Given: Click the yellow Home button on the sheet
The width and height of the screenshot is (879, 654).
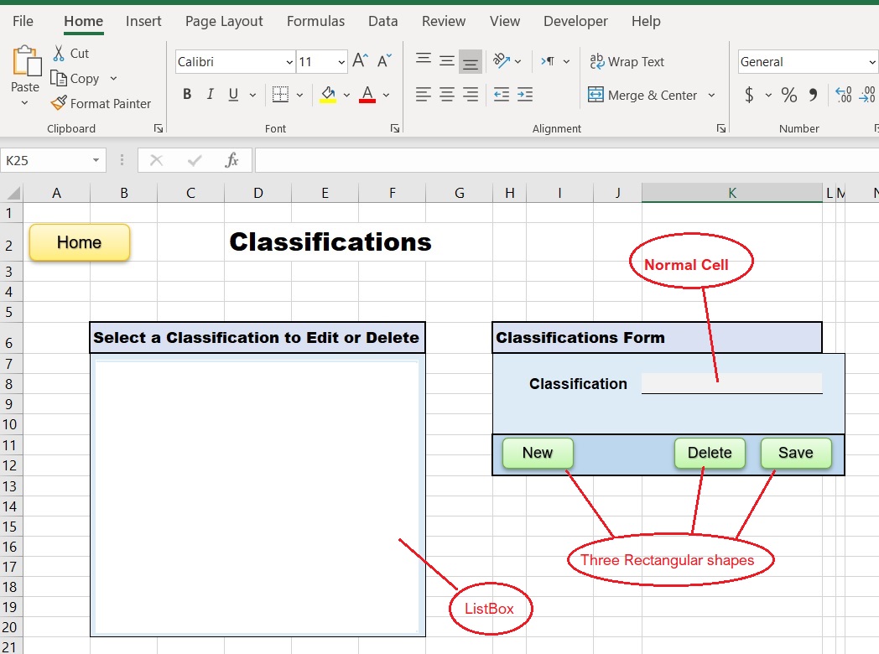Looking at the screenshot, I should [x=80, y=242].
